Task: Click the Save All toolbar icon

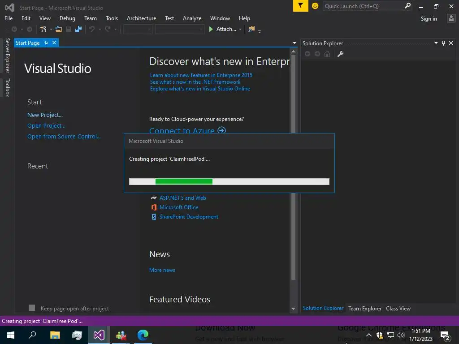Action: (78, 29)
